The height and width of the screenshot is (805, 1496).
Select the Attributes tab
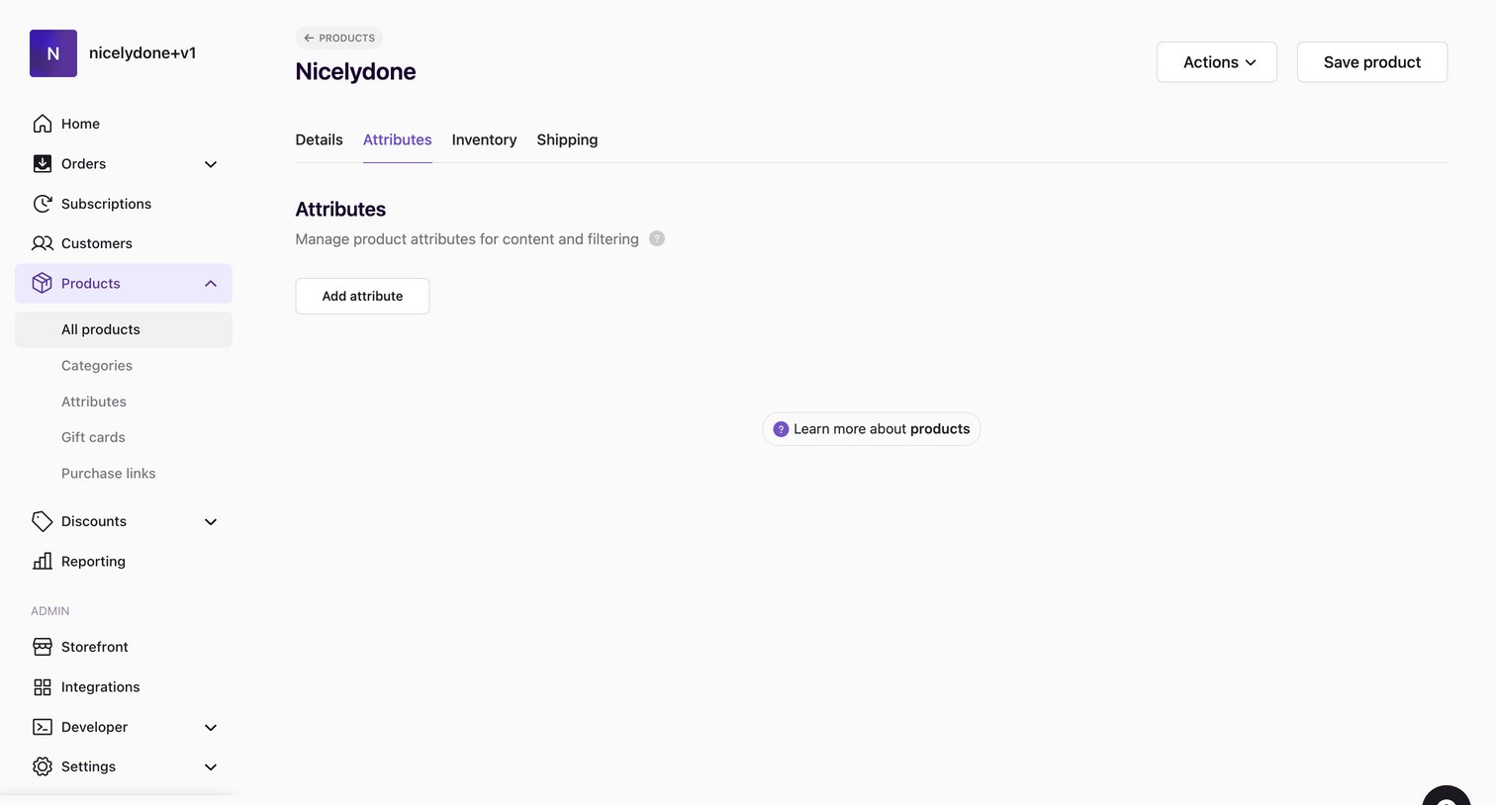coord(397,139)
